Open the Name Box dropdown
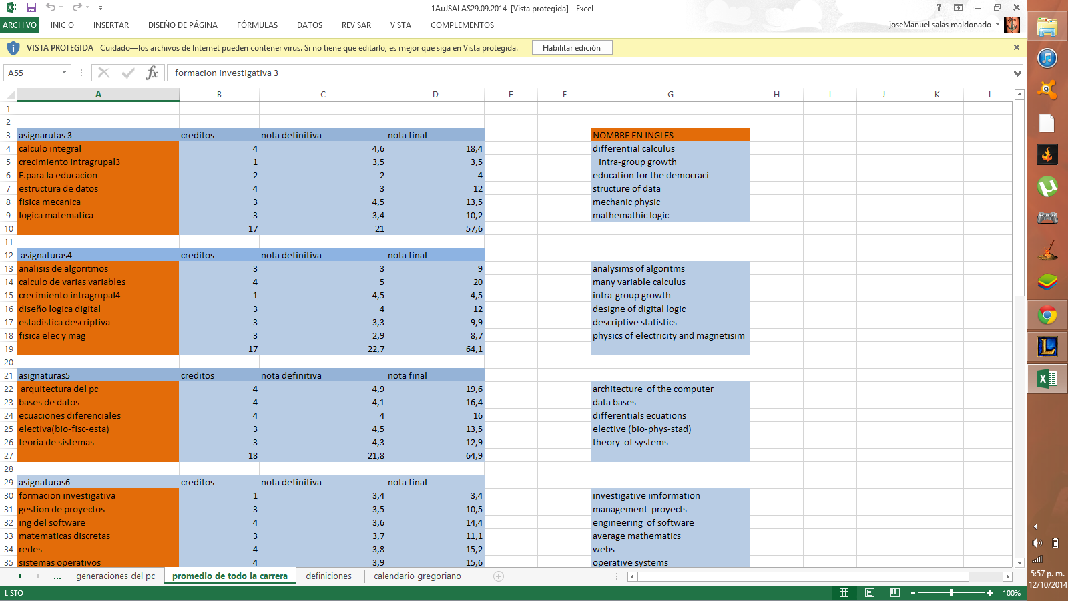The width and height of the screenshot is (1068, 601). 64,73
